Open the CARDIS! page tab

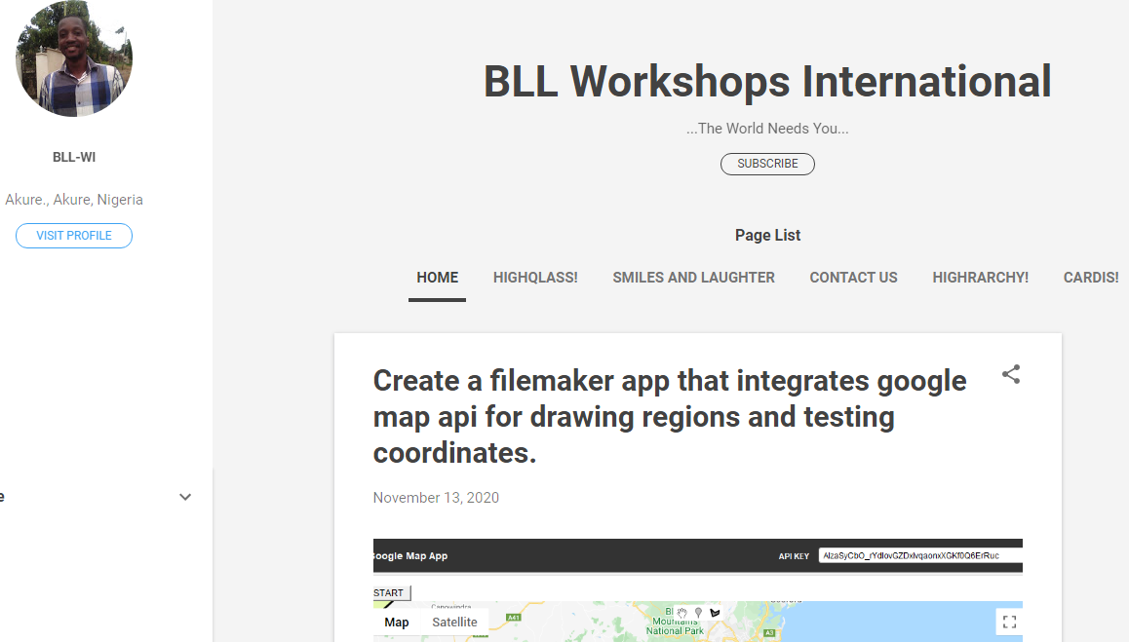click(1091, 278)
